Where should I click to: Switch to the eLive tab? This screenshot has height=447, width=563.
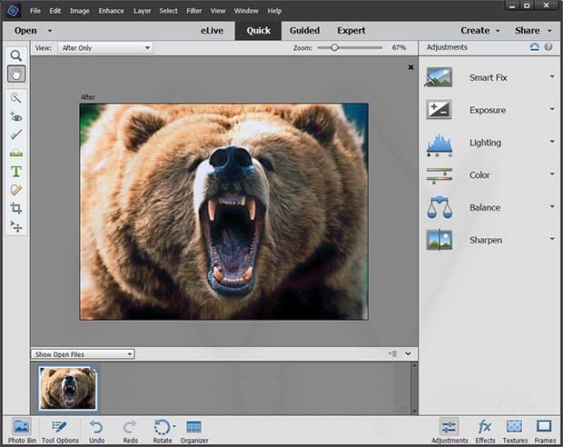pos(212,31)
